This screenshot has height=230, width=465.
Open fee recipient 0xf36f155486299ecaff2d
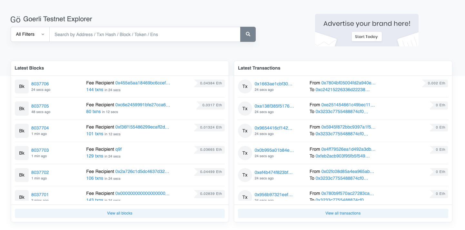click(142, 127)
